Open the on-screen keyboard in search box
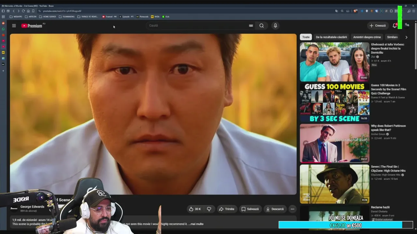417x234 pixels. [251, 26]
